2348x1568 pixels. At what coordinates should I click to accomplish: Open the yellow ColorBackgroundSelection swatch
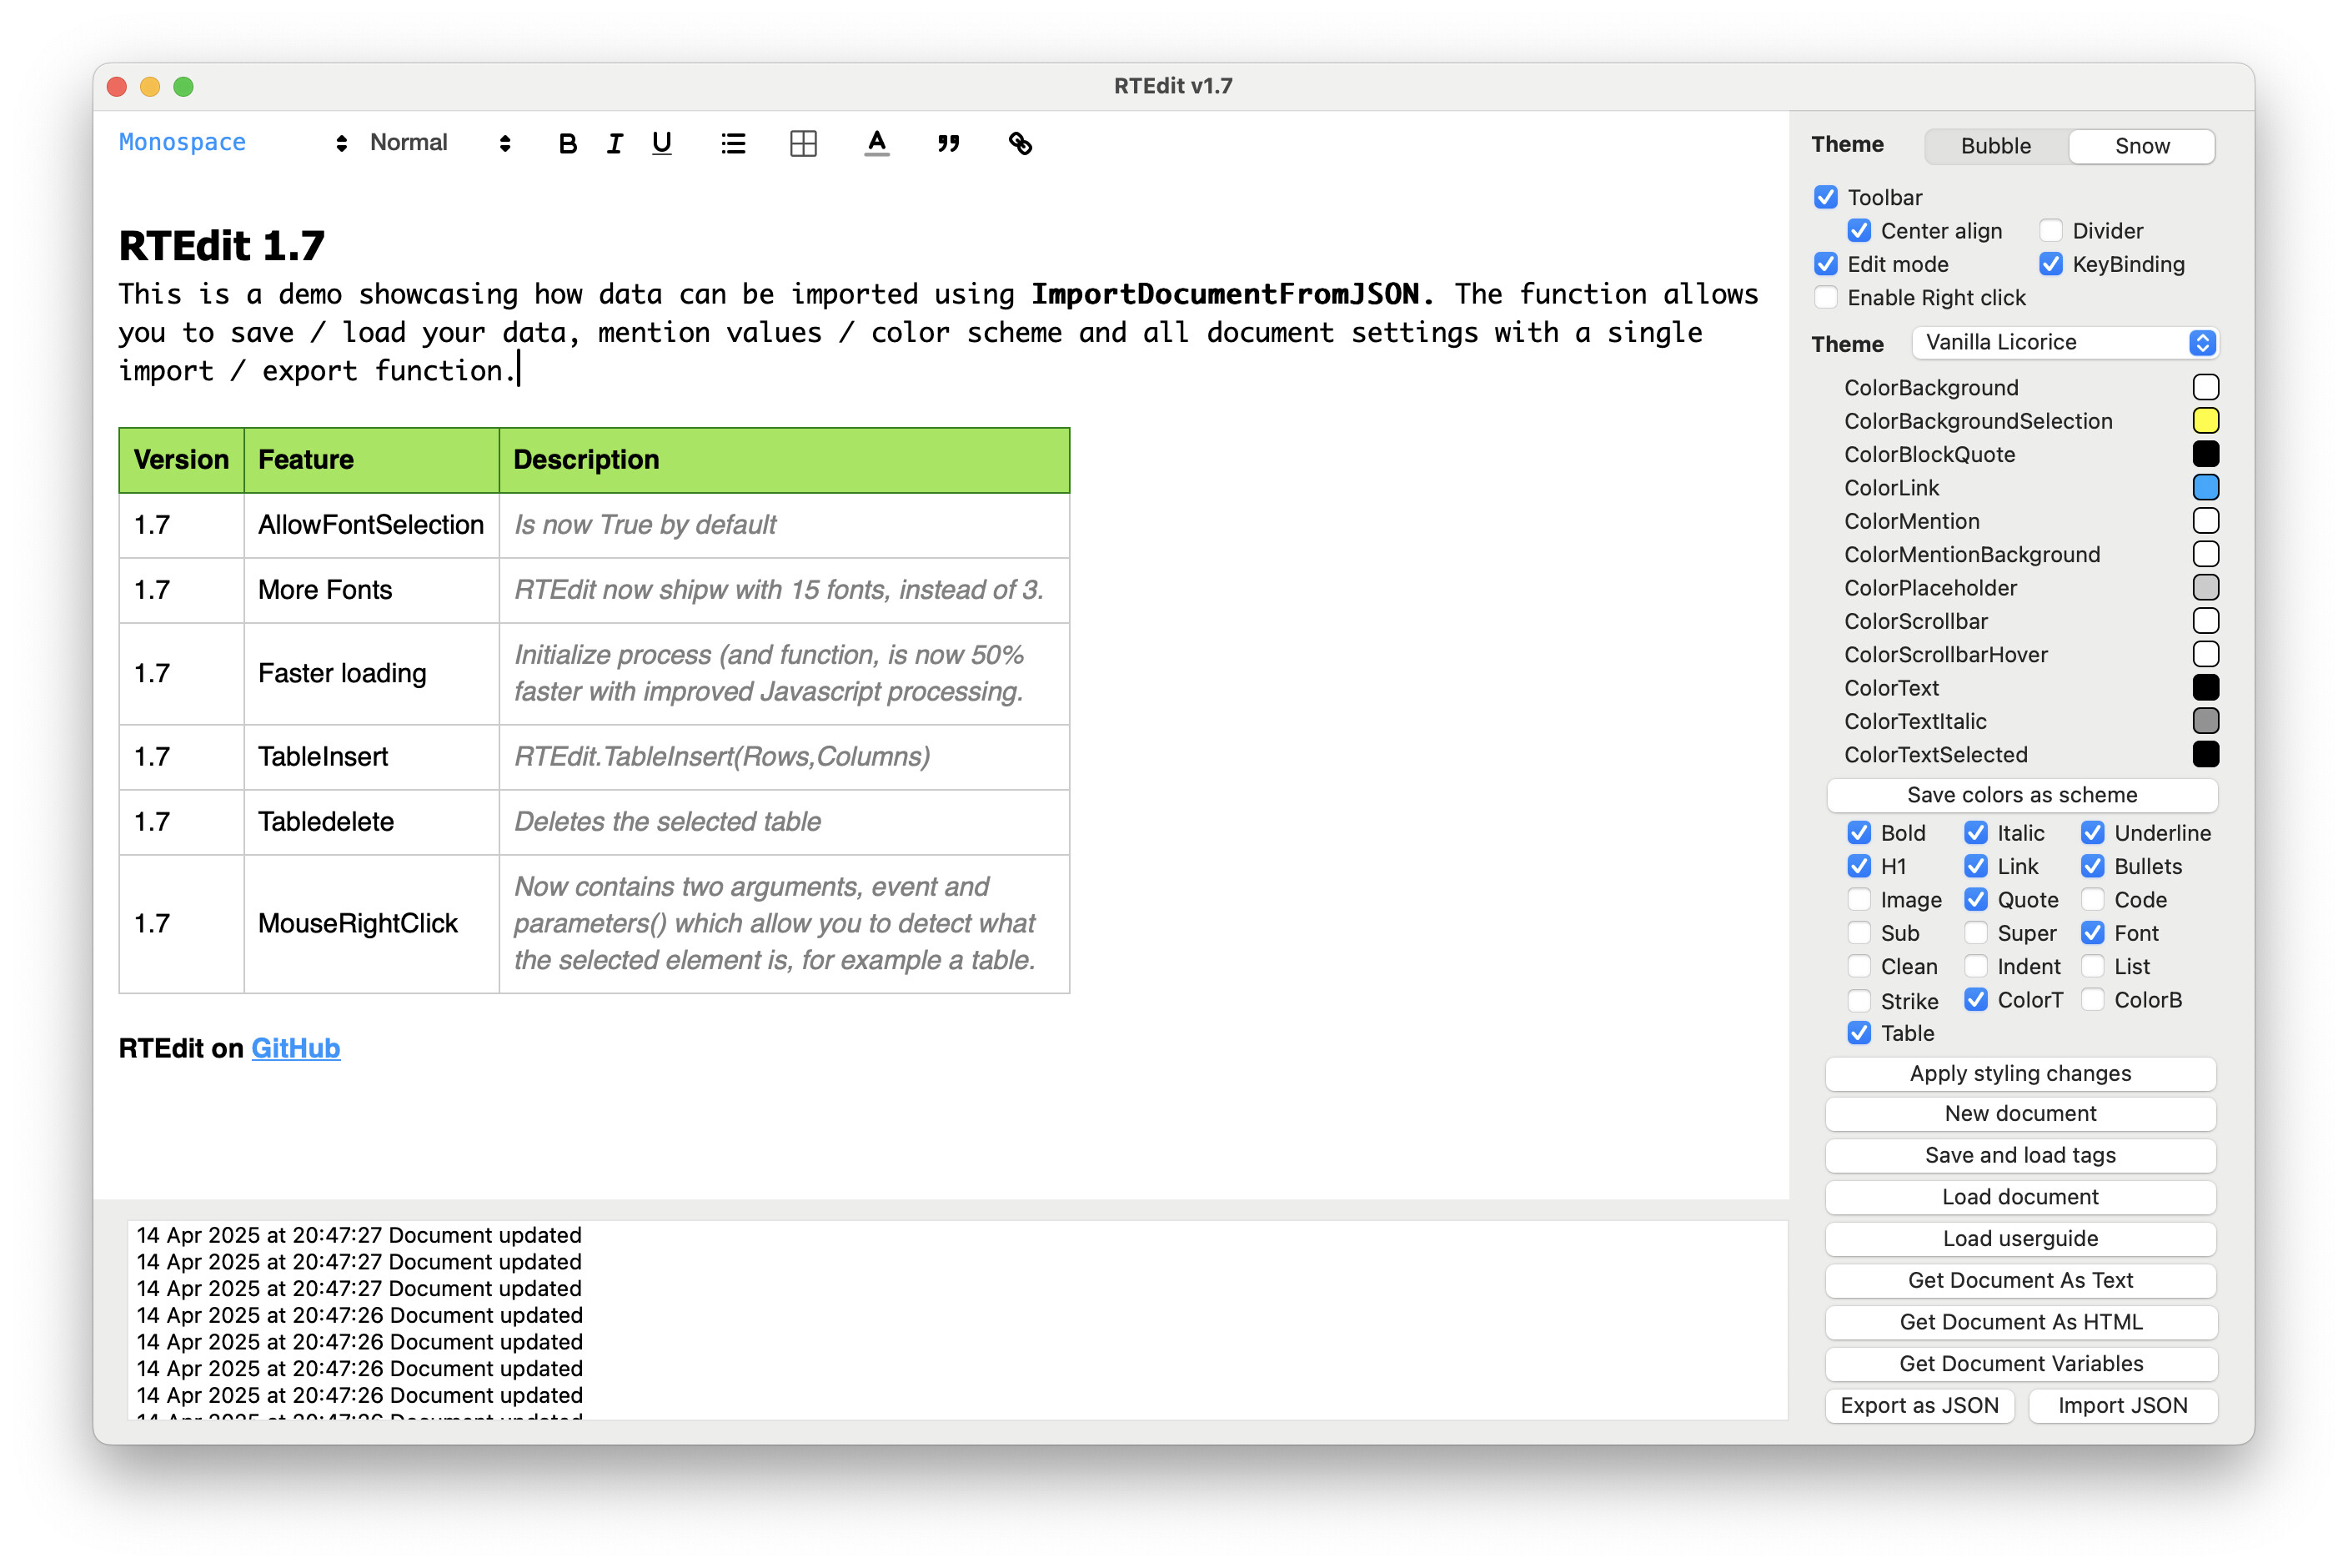click(2206, 421)
